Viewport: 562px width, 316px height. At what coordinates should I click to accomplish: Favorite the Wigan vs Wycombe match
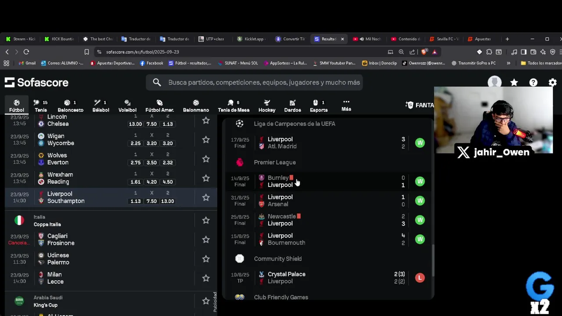[x=206, y=140]
